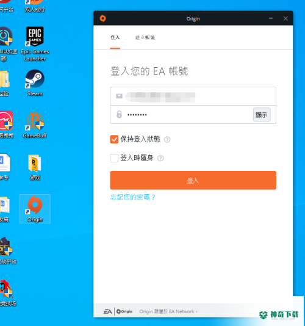The width and height of the screenshot is (305, 326).
Task: Open the Epic Games Launcher shortcut
Action: [x=35, y=44]
